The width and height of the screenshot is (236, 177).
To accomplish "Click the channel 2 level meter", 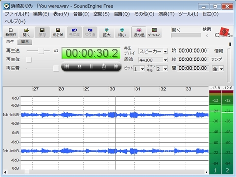I will click(x=227, y=132).
